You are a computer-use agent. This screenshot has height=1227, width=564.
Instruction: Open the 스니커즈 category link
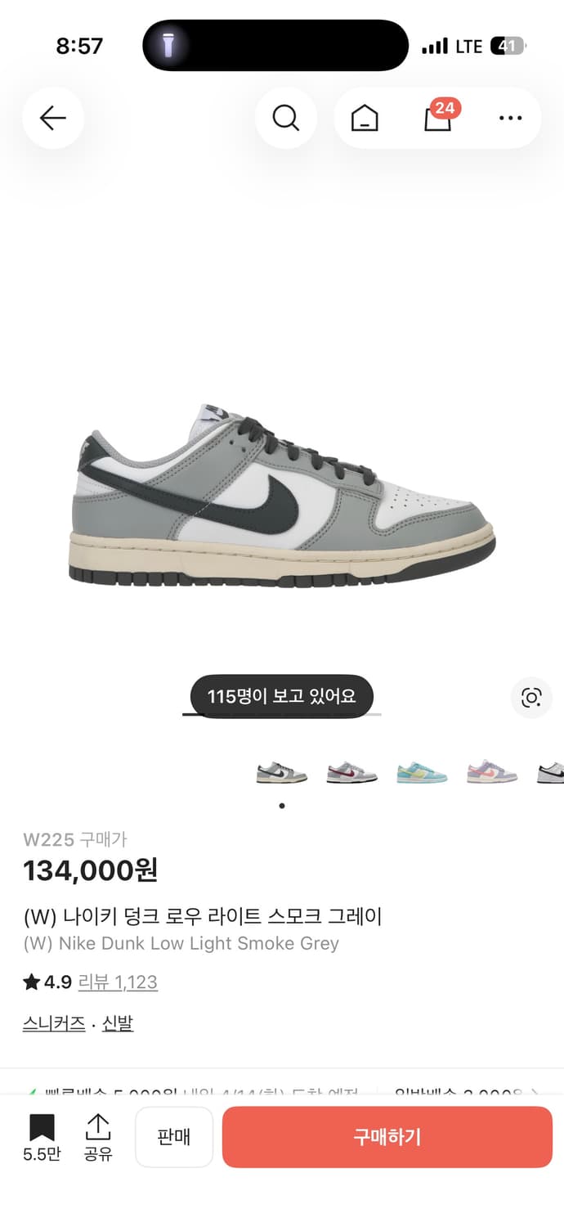tap(54, 1023)
